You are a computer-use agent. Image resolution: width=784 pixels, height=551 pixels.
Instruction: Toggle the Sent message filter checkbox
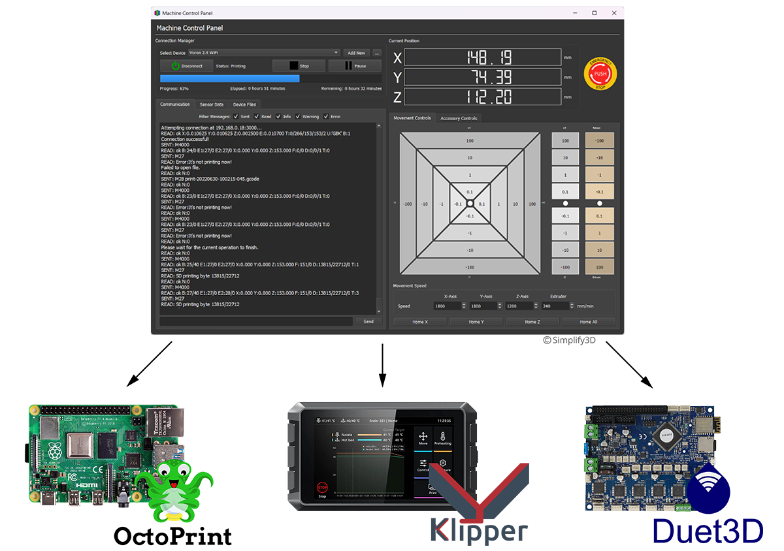236,116
